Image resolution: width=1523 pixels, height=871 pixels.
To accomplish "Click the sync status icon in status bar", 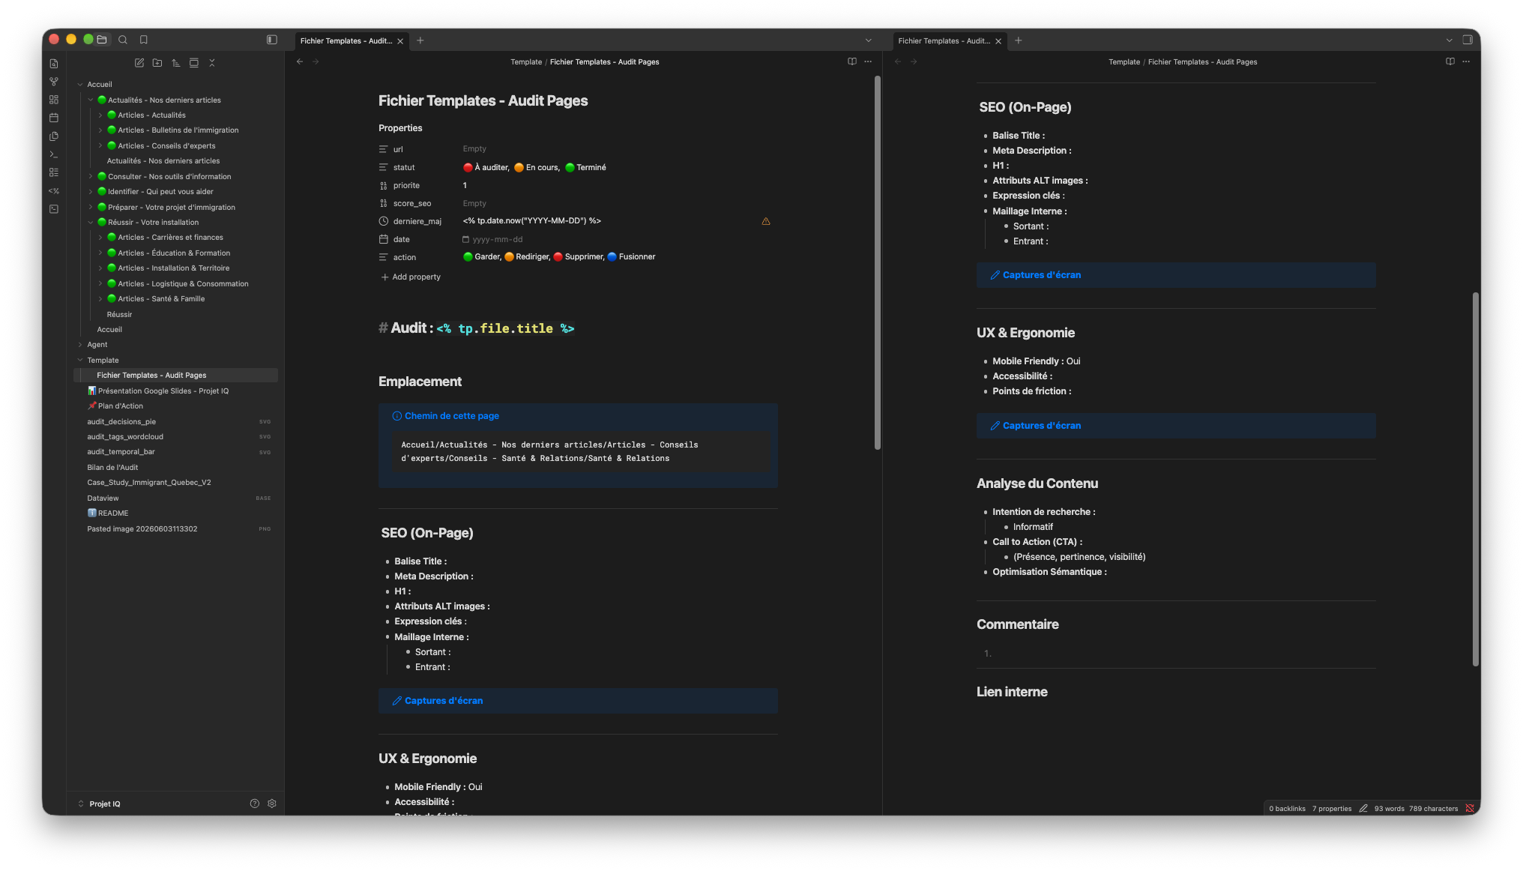I will pos(1470,808).
